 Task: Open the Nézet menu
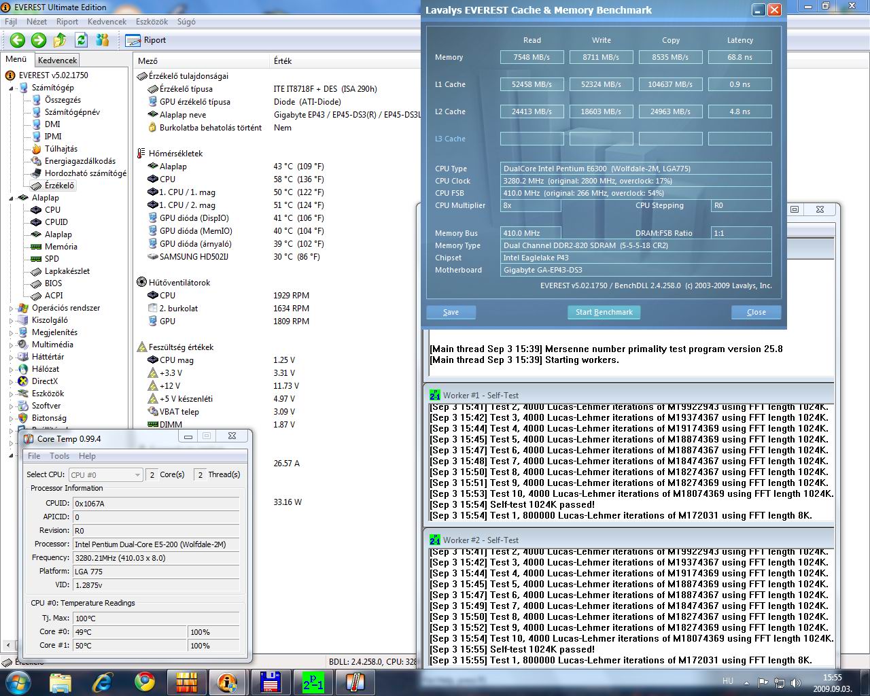point(37,22)
